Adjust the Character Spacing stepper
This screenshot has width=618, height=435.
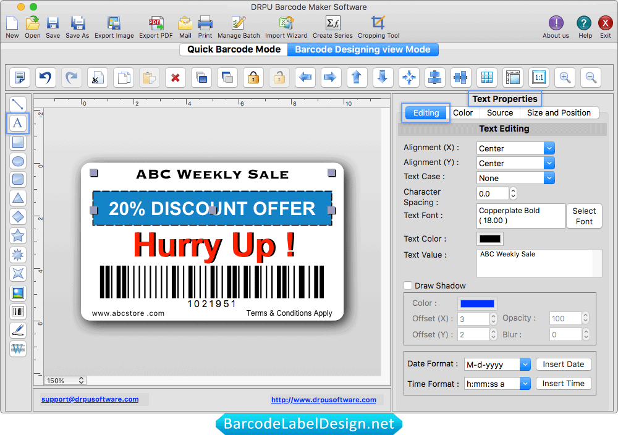513,193
